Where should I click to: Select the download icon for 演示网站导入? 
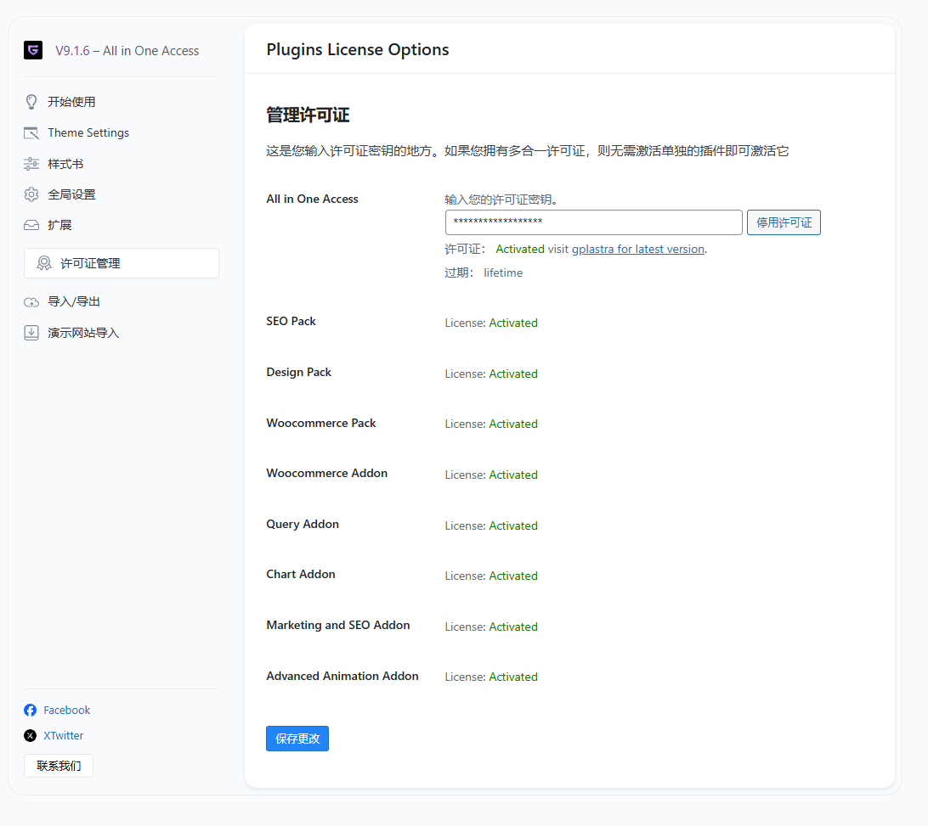tap(31, 332)
